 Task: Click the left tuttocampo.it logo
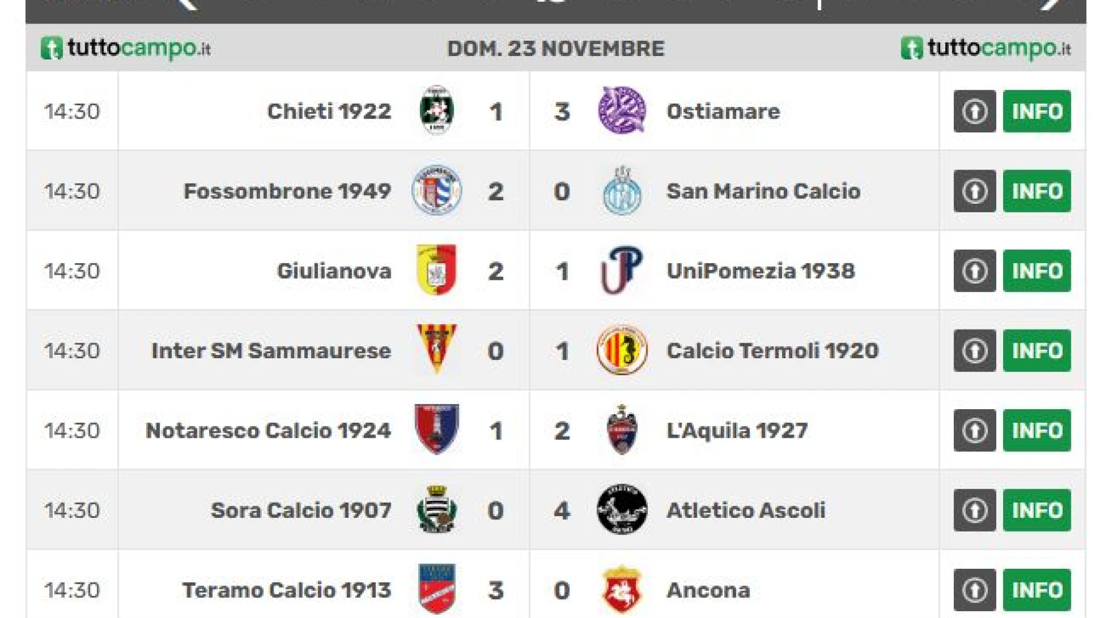(125, 48)
